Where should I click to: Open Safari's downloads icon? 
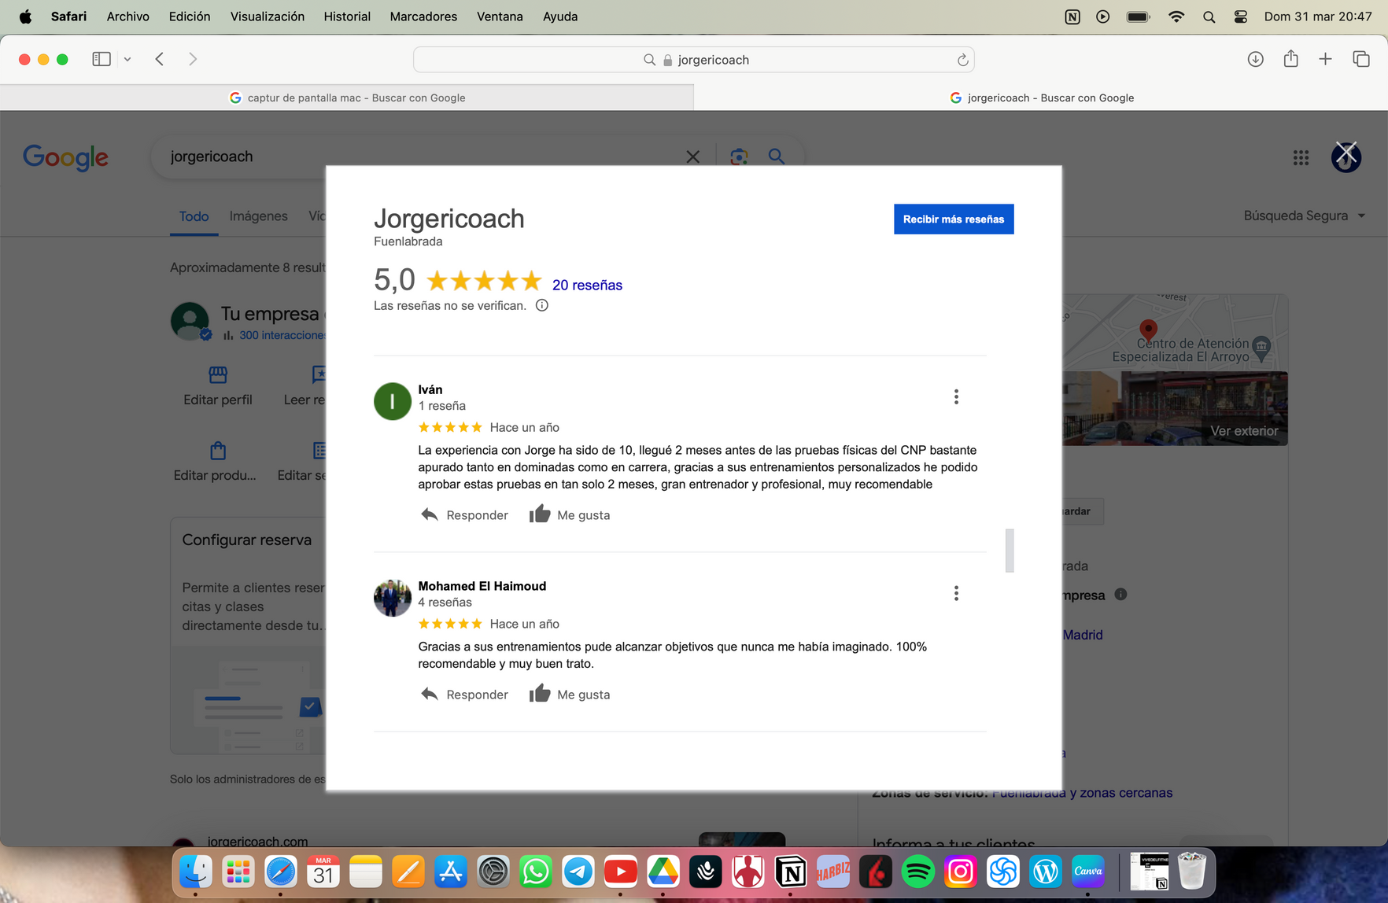(1255, 59)
